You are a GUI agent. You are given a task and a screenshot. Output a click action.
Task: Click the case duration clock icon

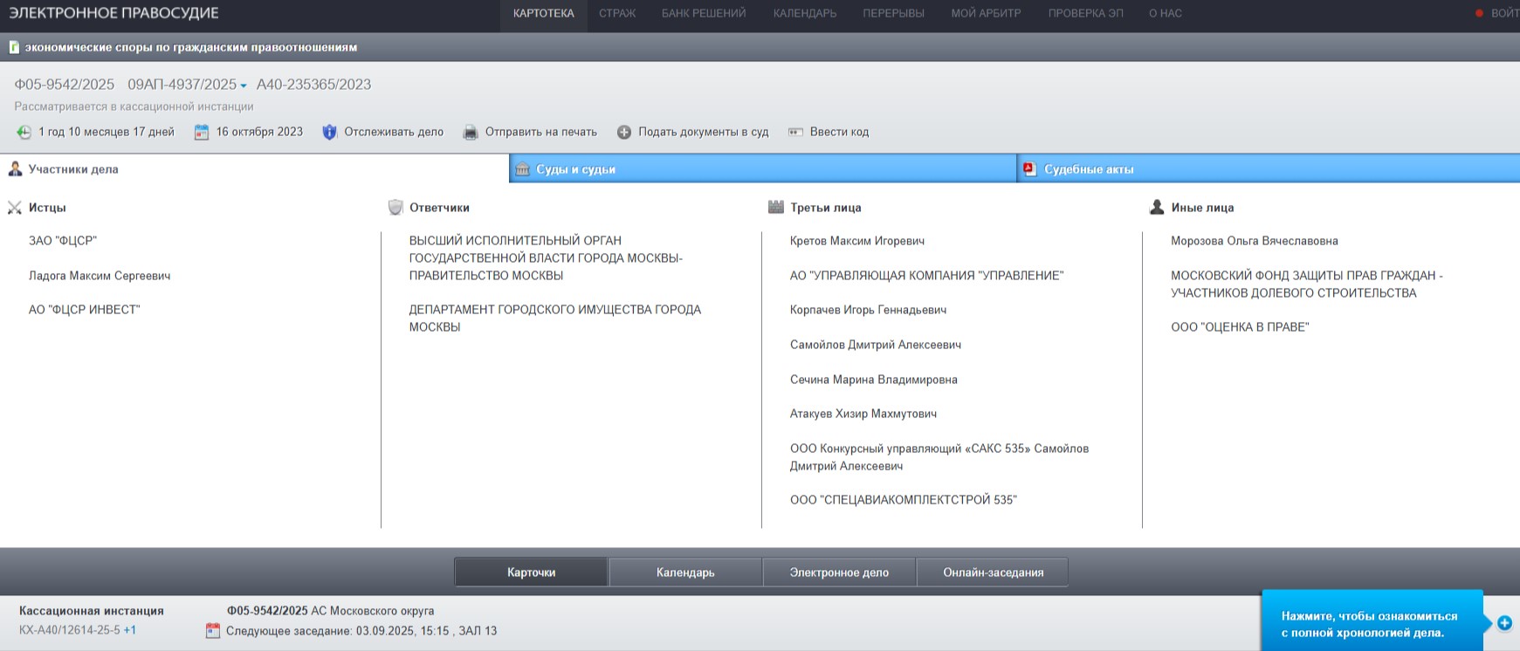(24, 133)
